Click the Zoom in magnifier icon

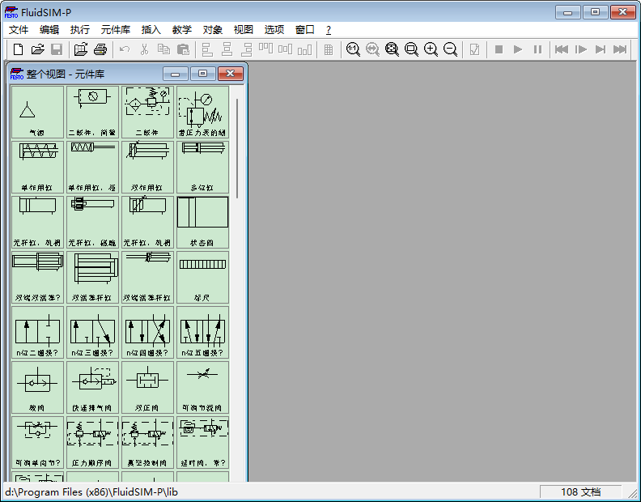click(x=431, y=49)
